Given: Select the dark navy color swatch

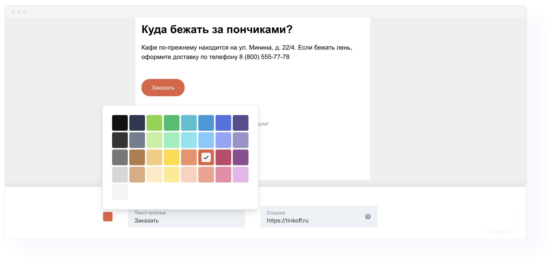Looking at the screenshot, I should point(137,123).
